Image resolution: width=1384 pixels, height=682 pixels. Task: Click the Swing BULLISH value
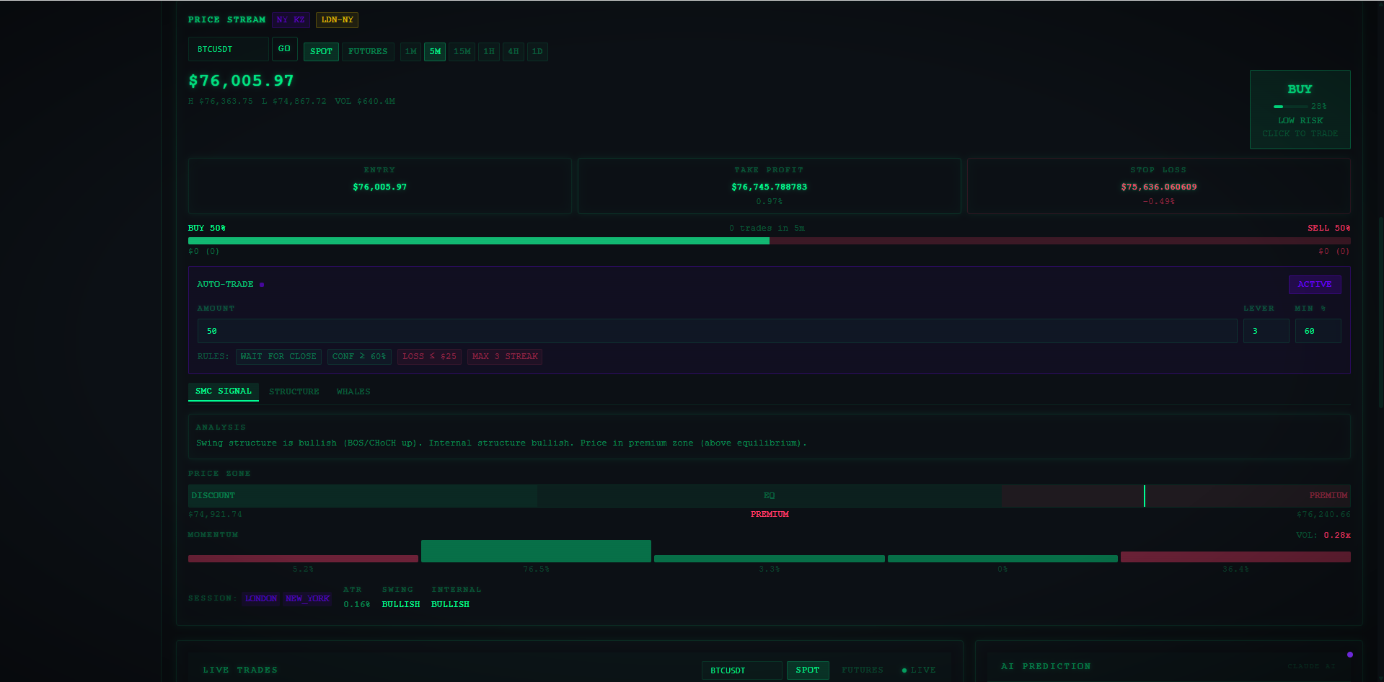tap(401, 604)
